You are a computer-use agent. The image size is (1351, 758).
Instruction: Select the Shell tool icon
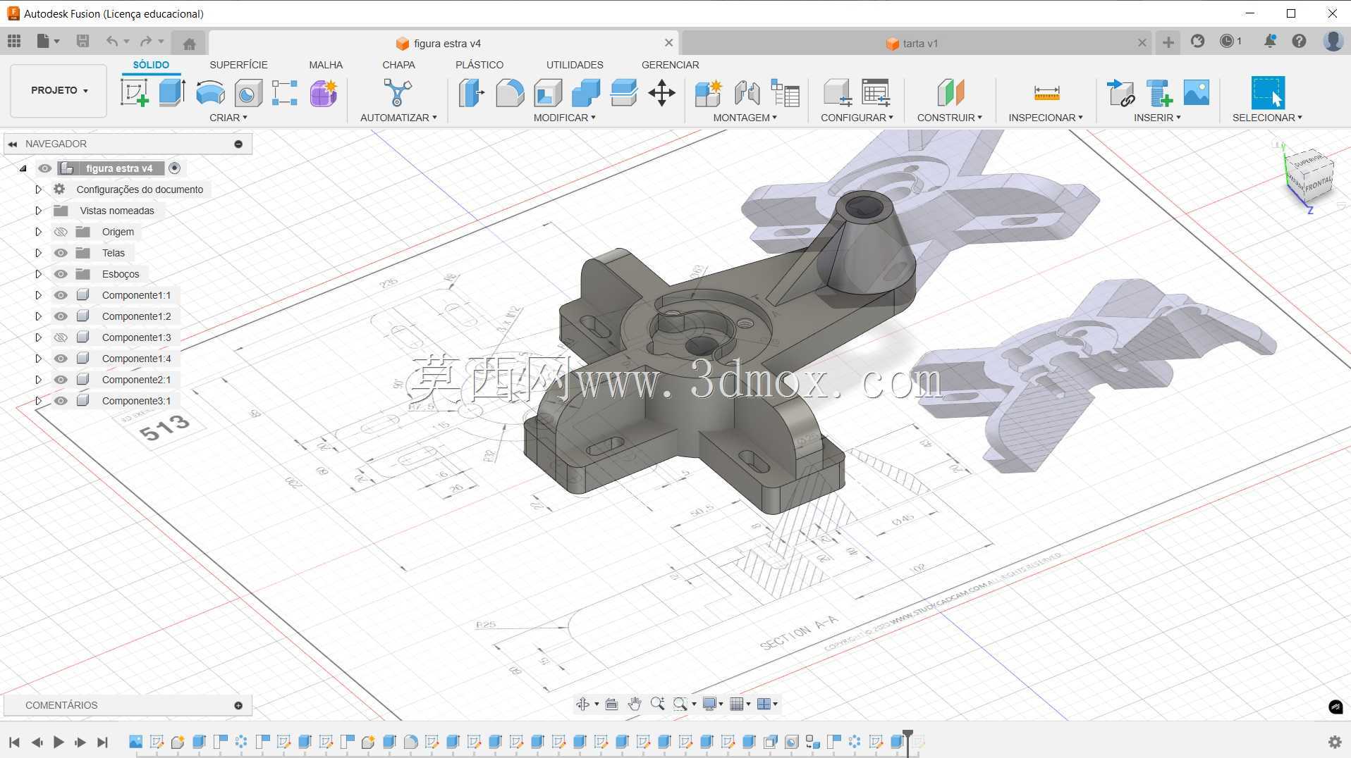548,92
